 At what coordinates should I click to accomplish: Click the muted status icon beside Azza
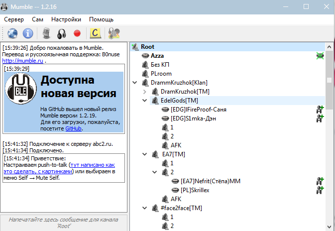(320, 56)
